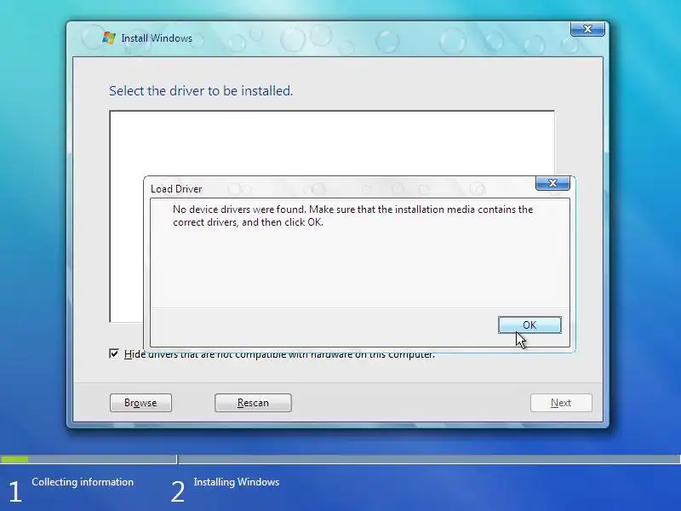This screenshot has width=681, height=511.
Task: Click the 'Select the driver to be installed.' heading
Action: (201, 91)
